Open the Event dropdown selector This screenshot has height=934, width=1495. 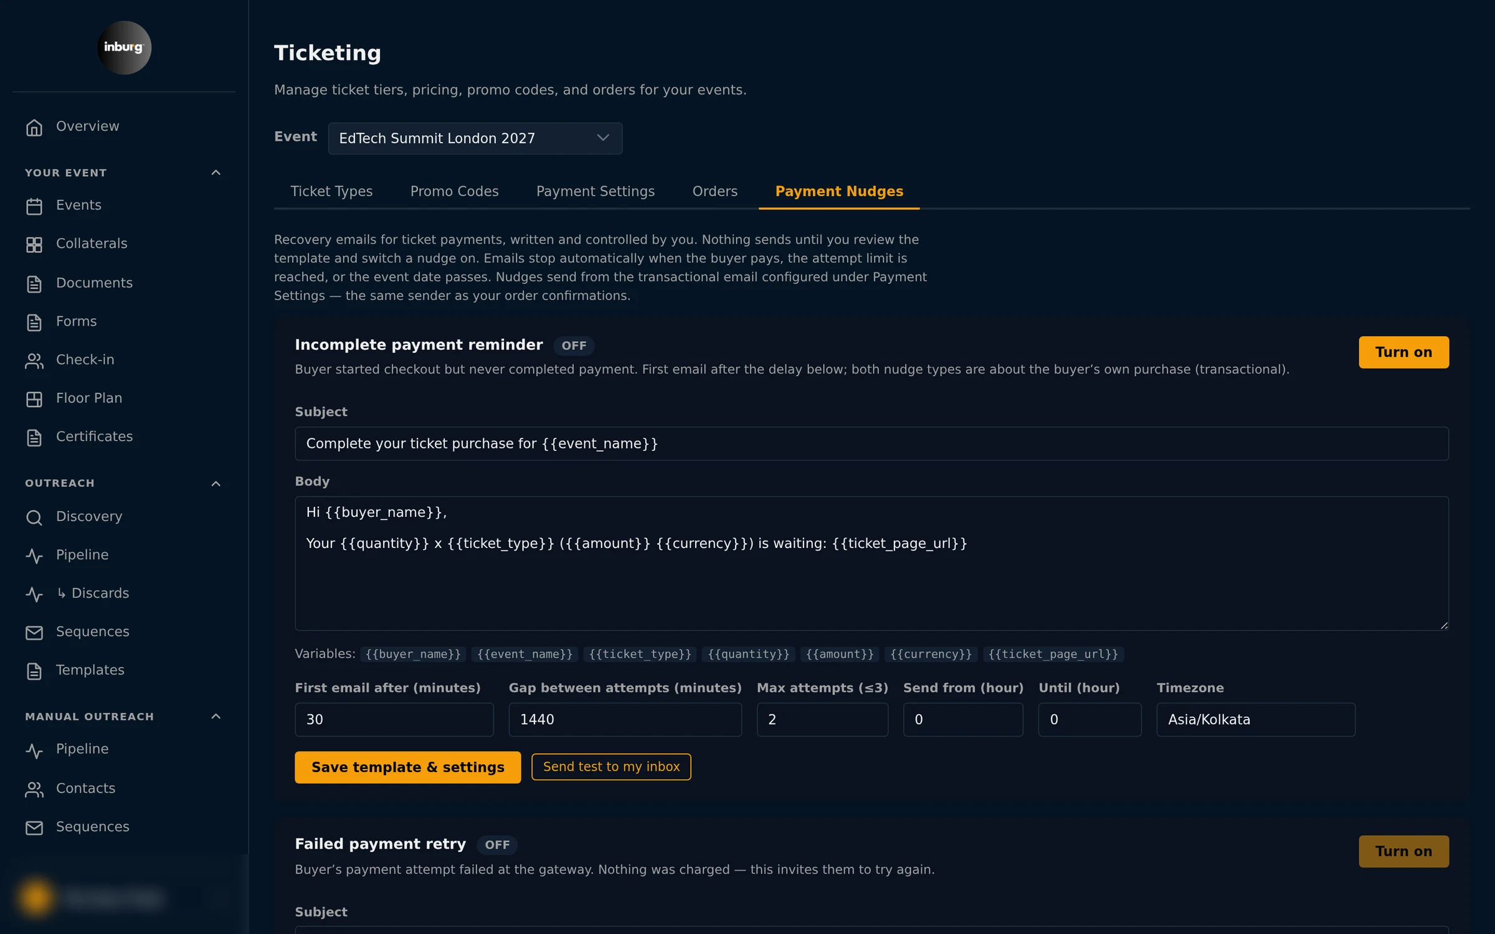[475, 138]
